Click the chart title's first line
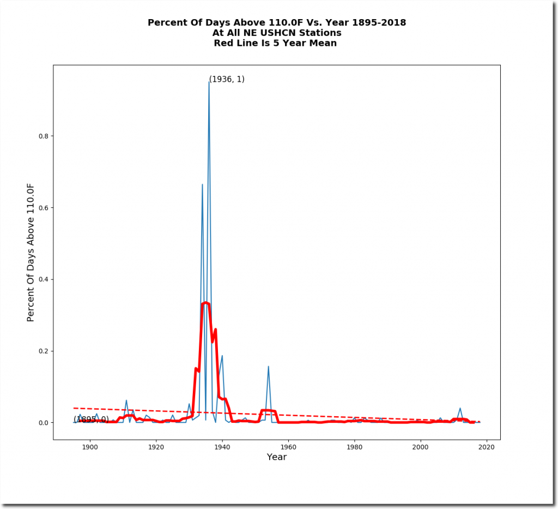 coord(276,22)
